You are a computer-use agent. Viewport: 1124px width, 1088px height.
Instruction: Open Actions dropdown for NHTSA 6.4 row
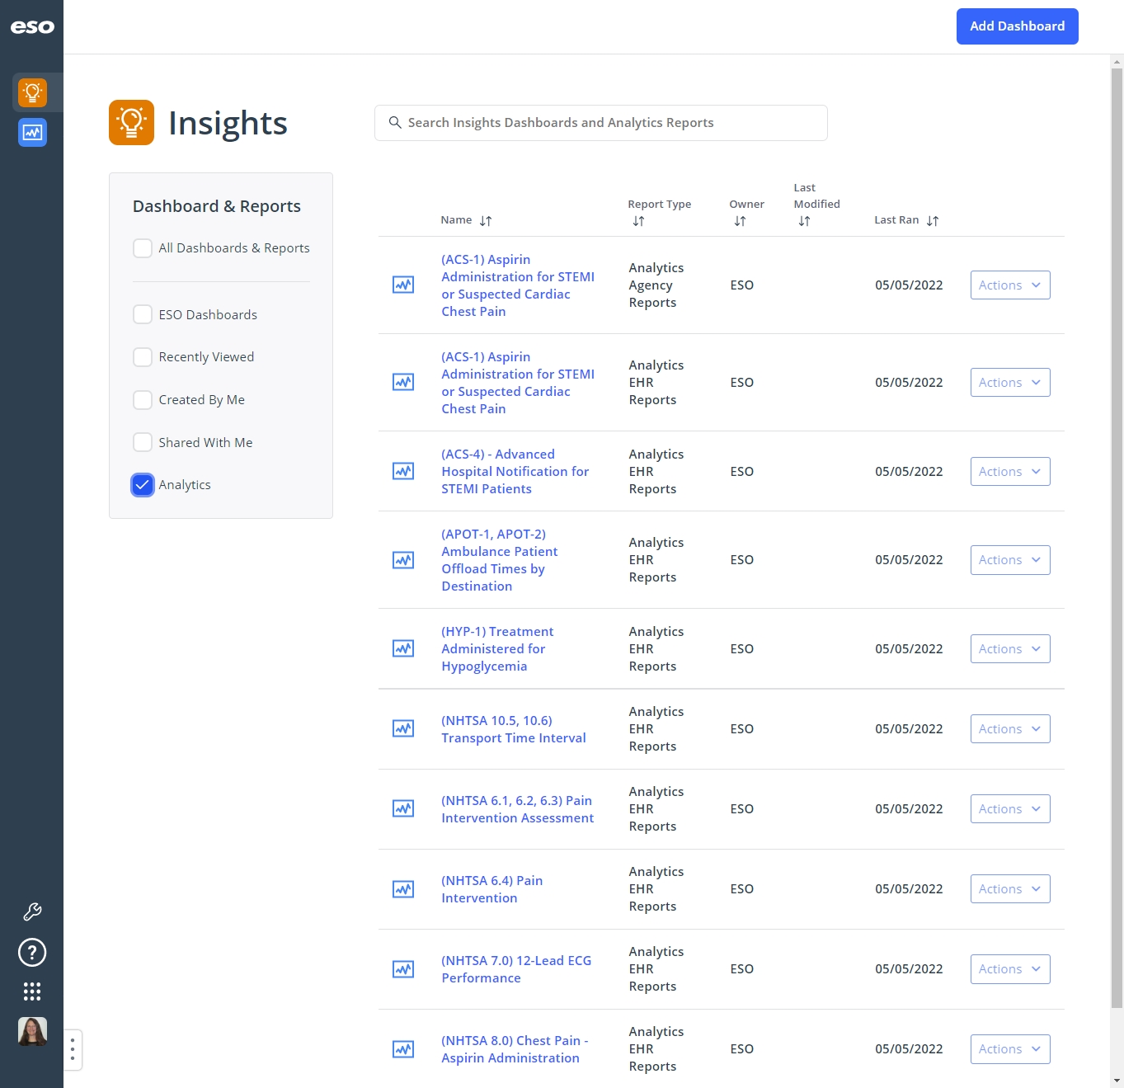point(1010,889)
